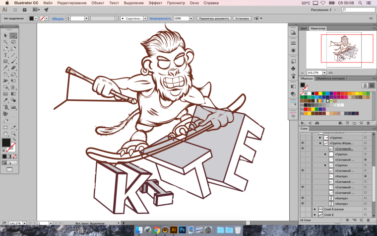Choose the Hand tool

click(5, 133)
